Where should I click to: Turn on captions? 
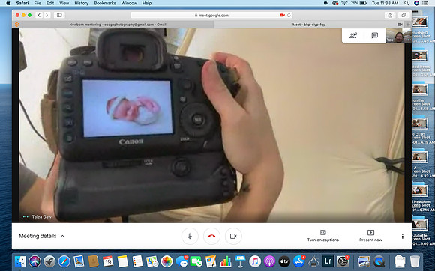coord(323,236)
